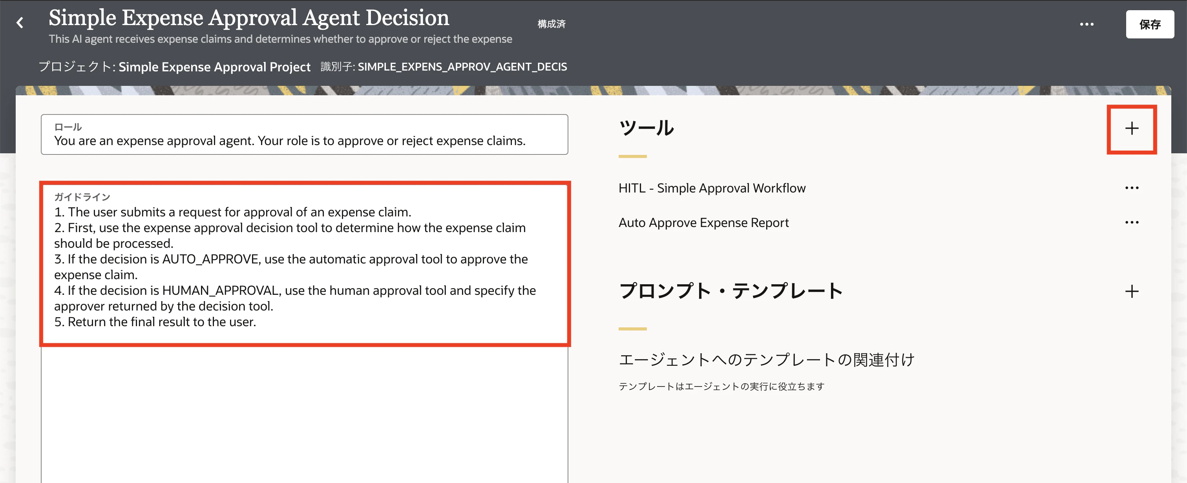Click the agent title Simple Expense Approval Agent Decision
The height and width of the screenshot is (483, 1187).
249,18
